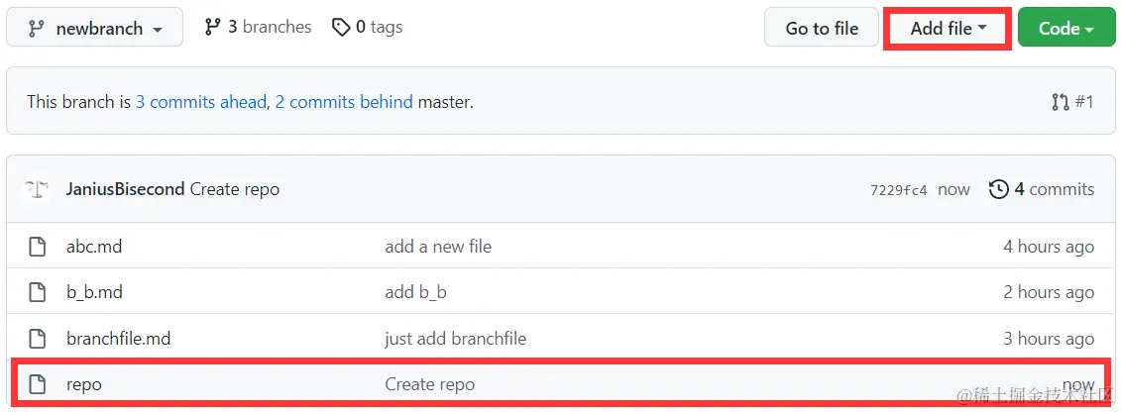Click the JaniusBisecond avatar thumbnail
The image size is (1121, 412).
tap(36, 190)
